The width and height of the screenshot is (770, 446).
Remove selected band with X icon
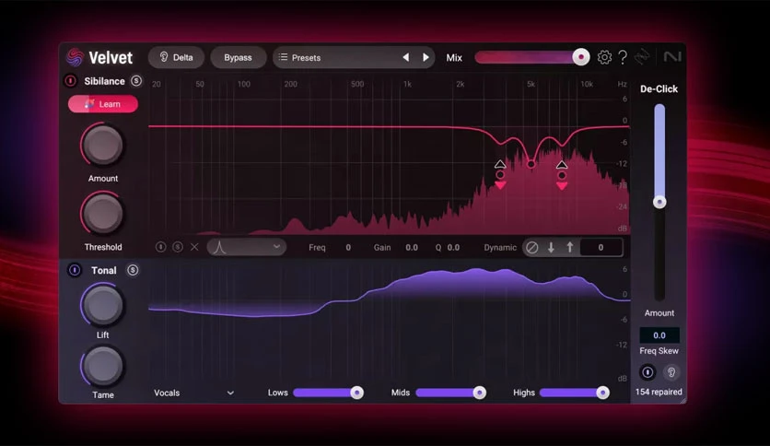pyautogui.click(x=194, y=247)
